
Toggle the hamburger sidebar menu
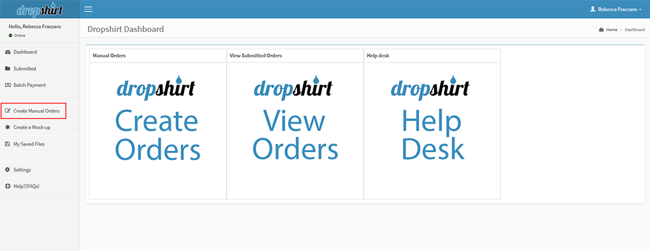(x=88, y=9)
